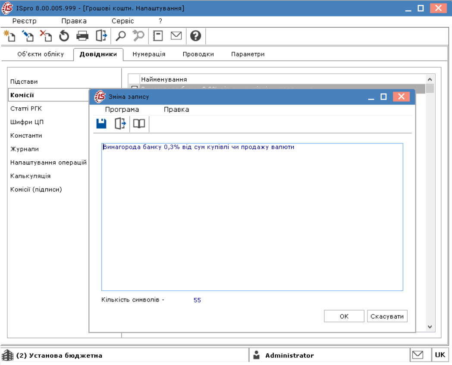This screenshot has width=452, height=365.
Task: Click the scrollbar up arrow in the list
Action: (x=430, y=79)
